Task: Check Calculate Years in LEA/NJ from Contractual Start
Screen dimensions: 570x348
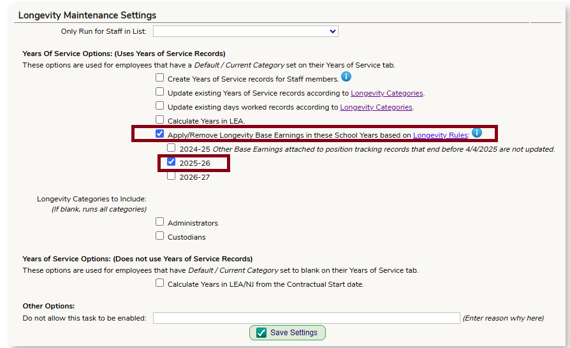Action: point(159,283)
